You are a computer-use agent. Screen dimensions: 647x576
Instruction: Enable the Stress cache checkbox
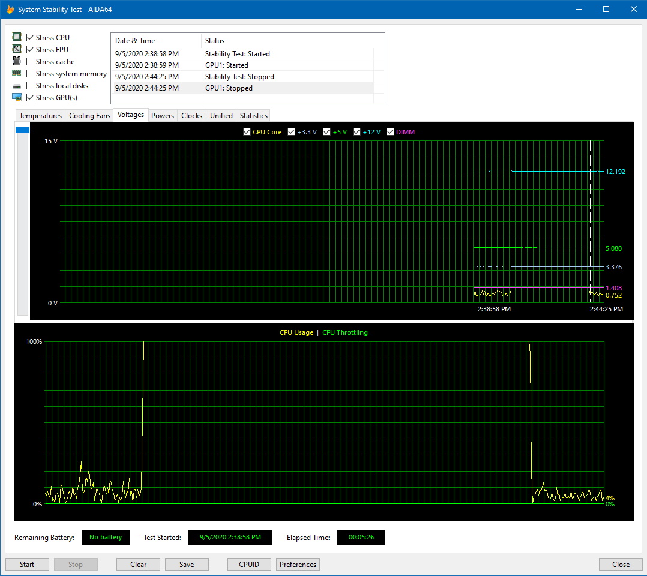pos(31,62)
